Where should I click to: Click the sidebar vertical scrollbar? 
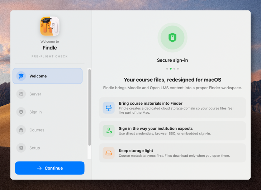[90, 108]
